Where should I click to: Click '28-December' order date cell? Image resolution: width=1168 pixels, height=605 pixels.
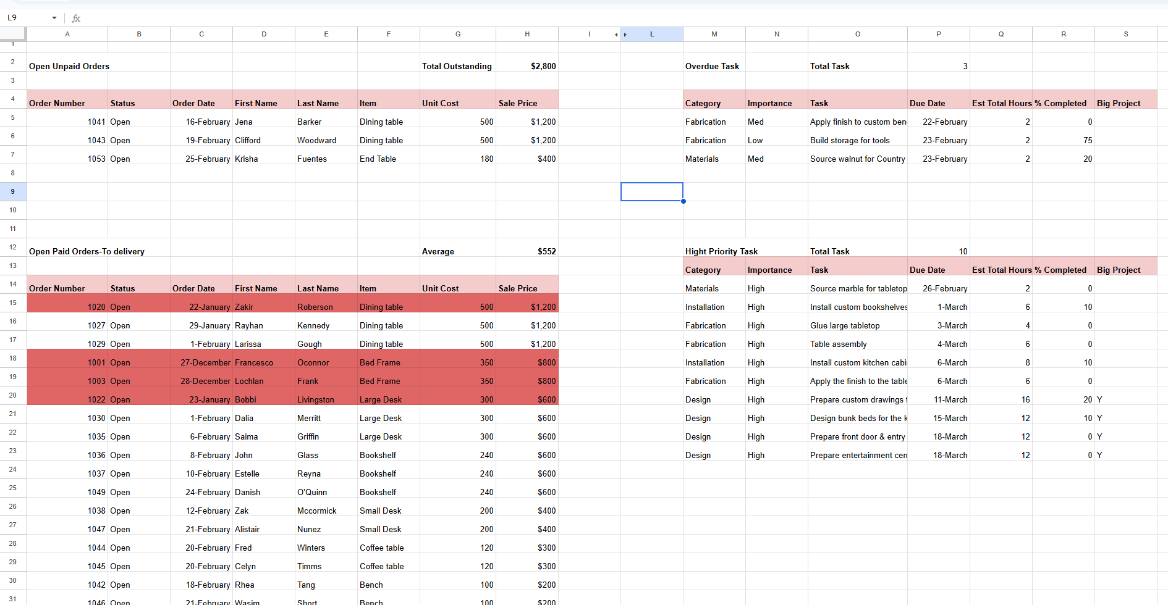coord(201,377)
